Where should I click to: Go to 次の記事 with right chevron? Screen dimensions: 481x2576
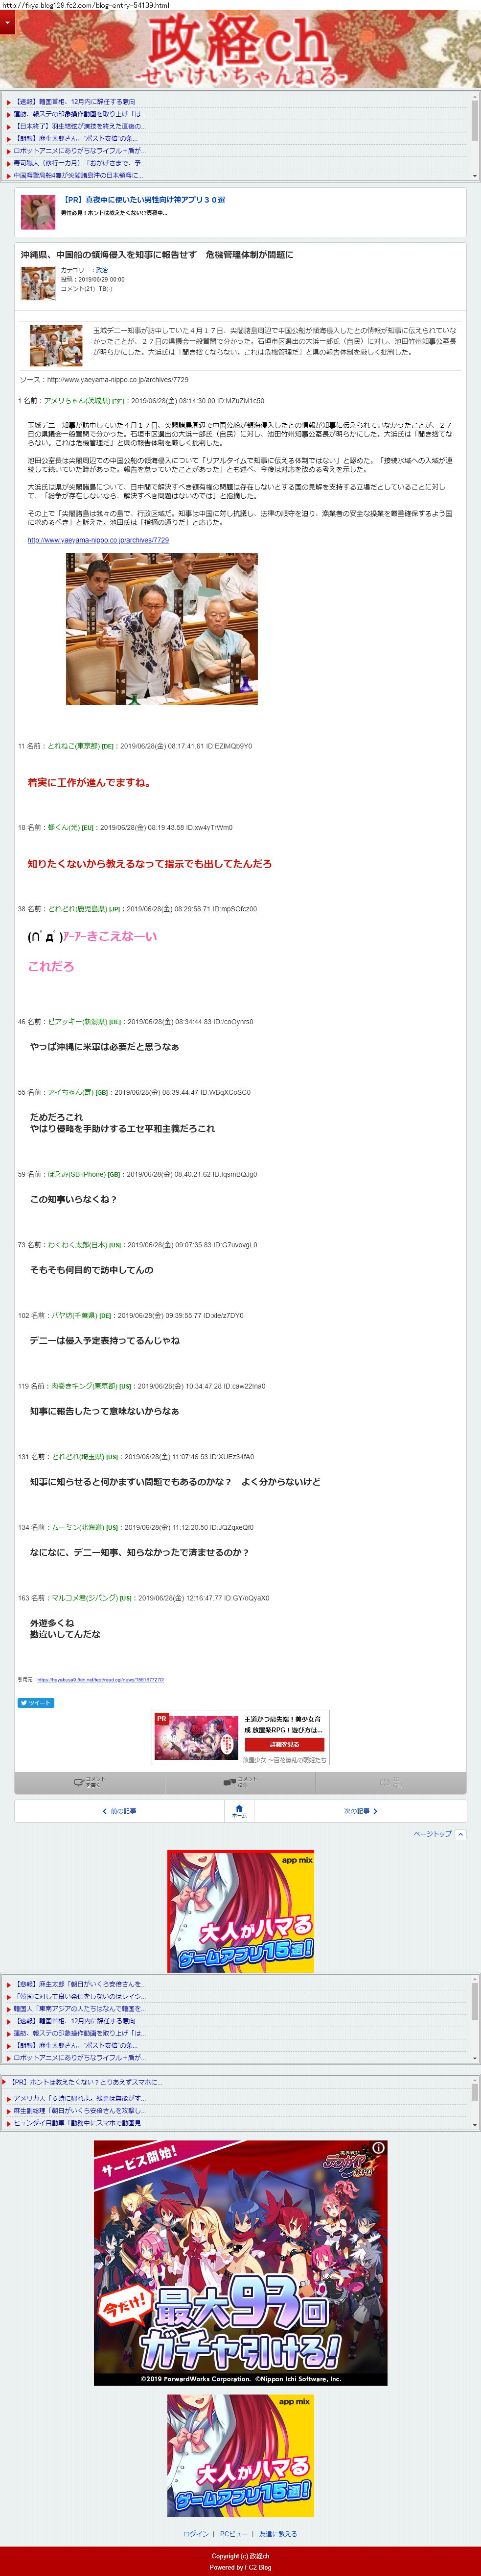[360, 1811]
